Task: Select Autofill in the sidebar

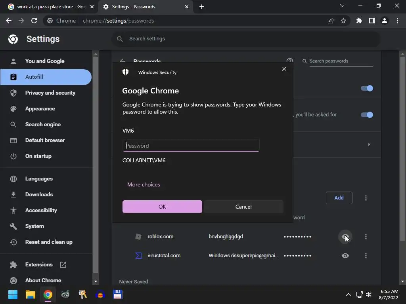Action: 46,77
